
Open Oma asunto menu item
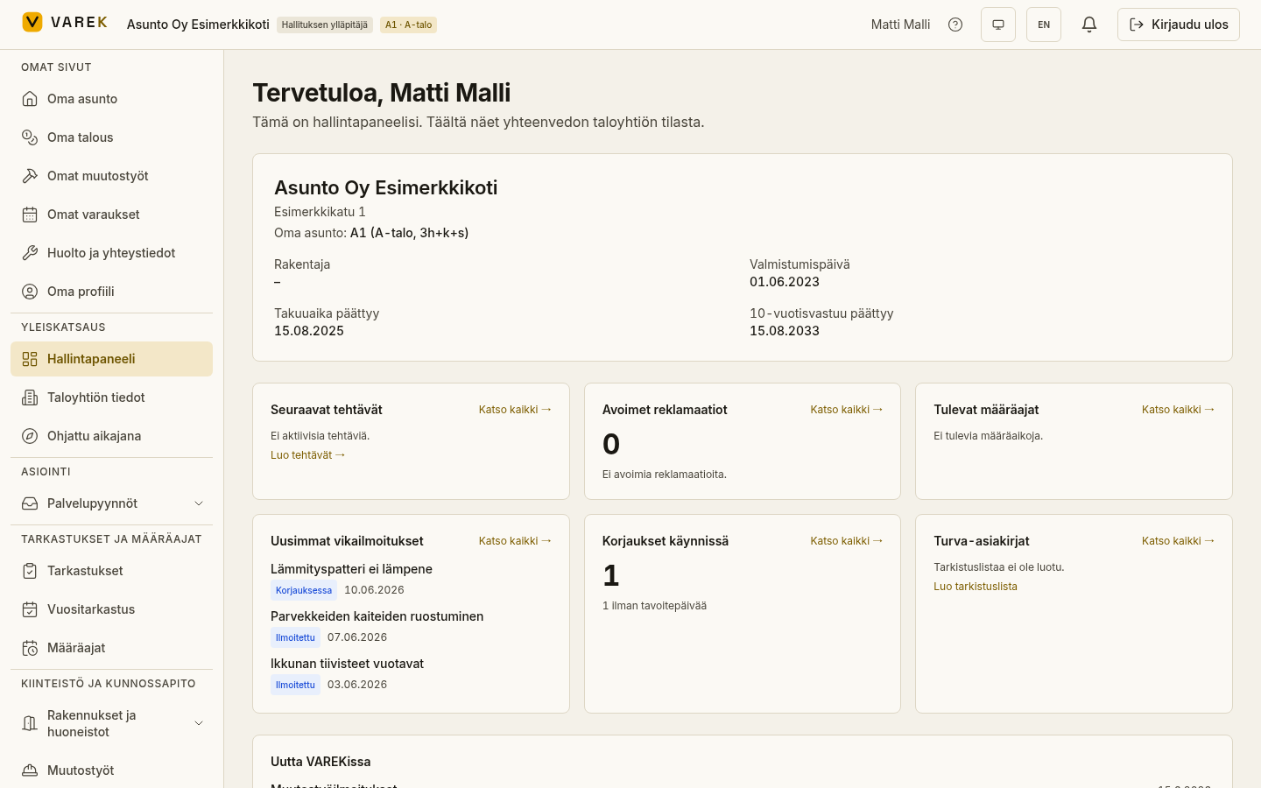click(x=111, y=99)
